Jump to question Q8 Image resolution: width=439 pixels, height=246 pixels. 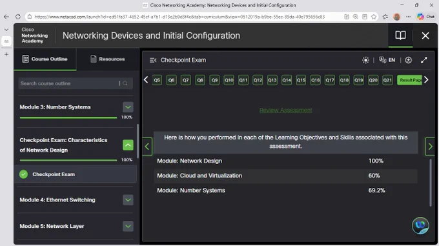(x=200, y=80)
